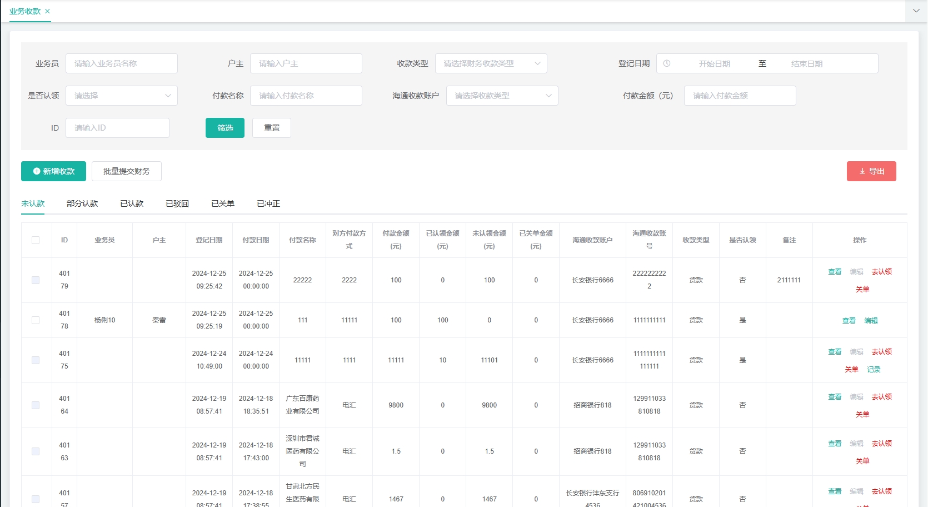Focus the 业务员 name input
928x507 pixels.
pyautogui.click(x=122, y=63)
